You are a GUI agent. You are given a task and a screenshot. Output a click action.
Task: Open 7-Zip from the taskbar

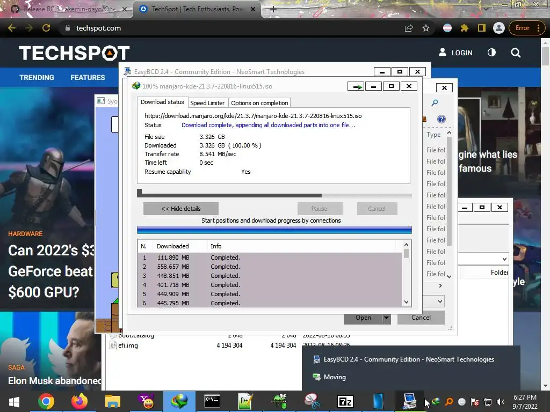[x=345, y=401]
